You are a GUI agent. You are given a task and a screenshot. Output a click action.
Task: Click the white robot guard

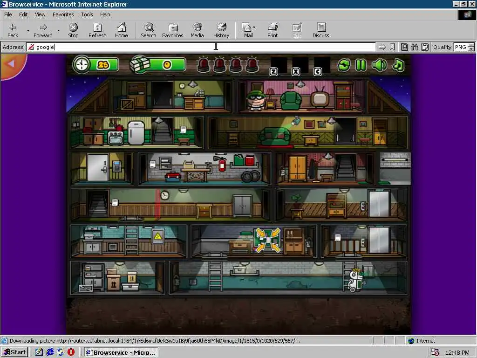tap(356, 280)
